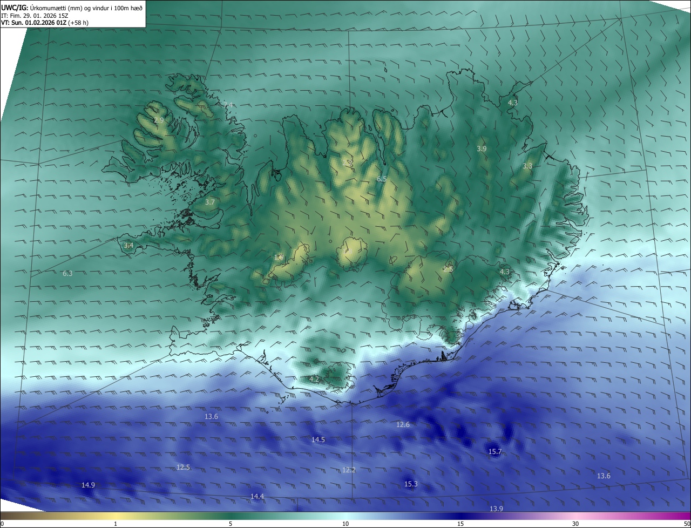Click the 1 tick on the colour scale

pos(116,524)
